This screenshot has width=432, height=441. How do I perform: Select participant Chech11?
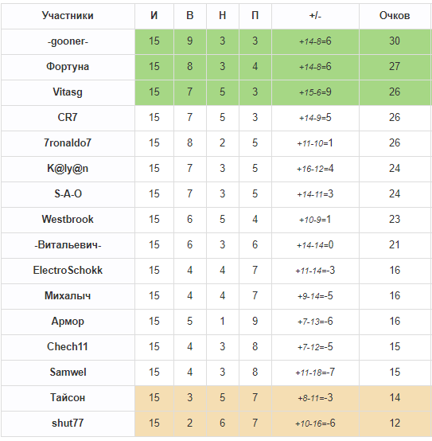pyautogui.click(x=68, y=347)
